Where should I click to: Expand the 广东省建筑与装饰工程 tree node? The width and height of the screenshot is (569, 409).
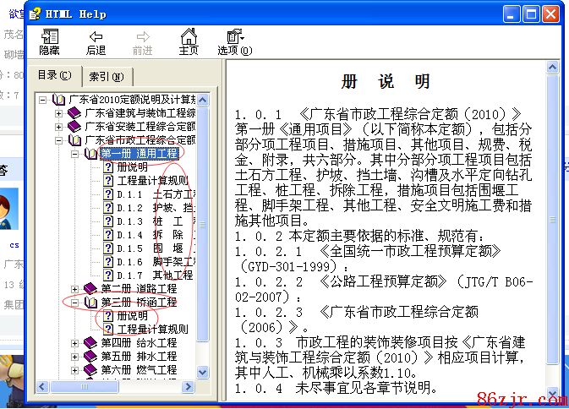(58, 113)
